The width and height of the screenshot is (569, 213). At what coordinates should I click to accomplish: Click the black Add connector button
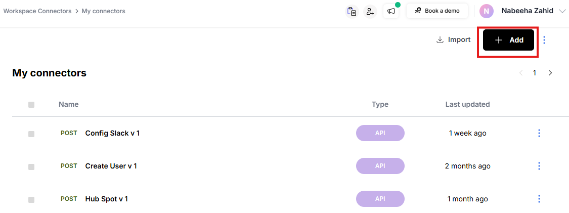tap(508, 40)
